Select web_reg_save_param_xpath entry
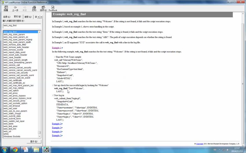The height and width of the screenshot is (153, 246). pos(17,42)
